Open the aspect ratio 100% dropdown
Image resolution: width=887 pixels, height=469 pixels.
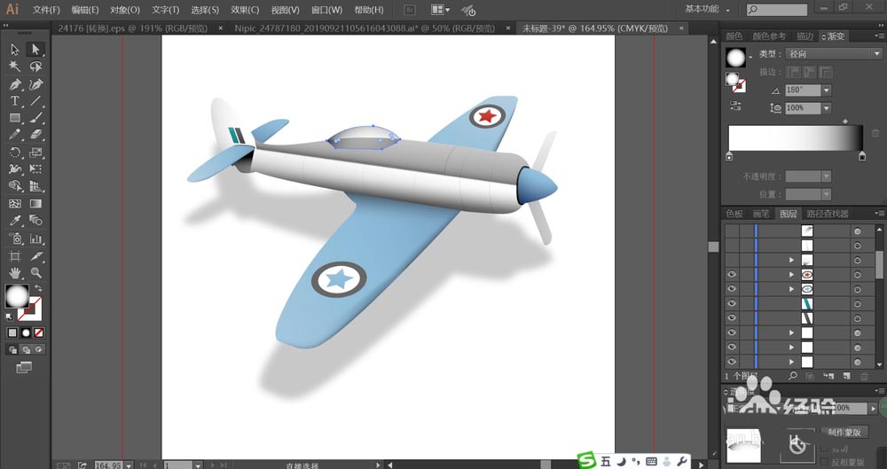click(x=827, y=107)
